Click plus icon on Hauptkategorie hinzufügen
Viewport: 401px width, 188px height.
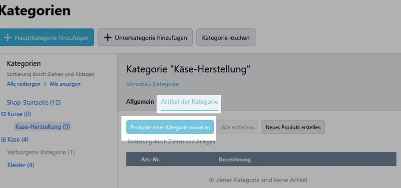click(x=7, y=37)
